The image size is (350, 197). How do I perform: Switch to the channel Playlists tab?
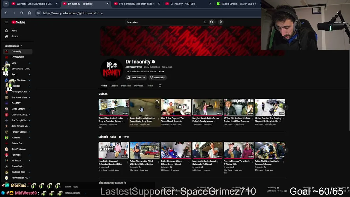click(138, 86)
